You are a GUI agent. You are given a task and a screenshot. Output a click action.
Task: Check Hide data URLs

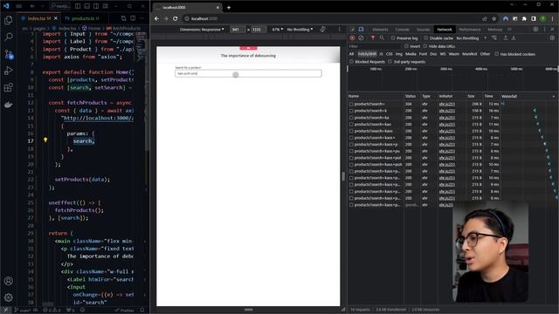point(425,46)
